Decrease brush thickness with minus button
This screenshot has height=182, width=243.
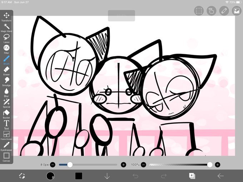(53, 165)
